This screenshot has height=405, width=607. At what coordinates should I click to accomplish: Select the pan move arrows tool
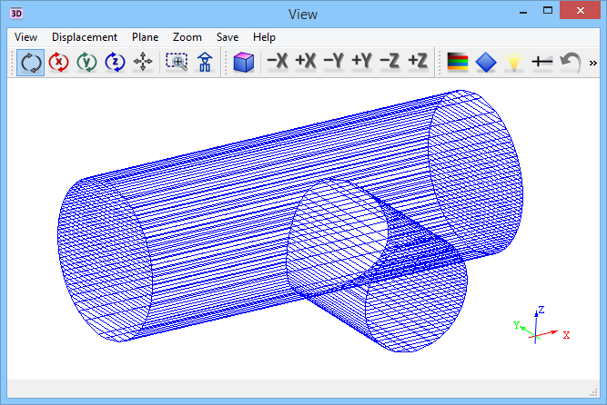pyautogui.click(x=143, y=62)
